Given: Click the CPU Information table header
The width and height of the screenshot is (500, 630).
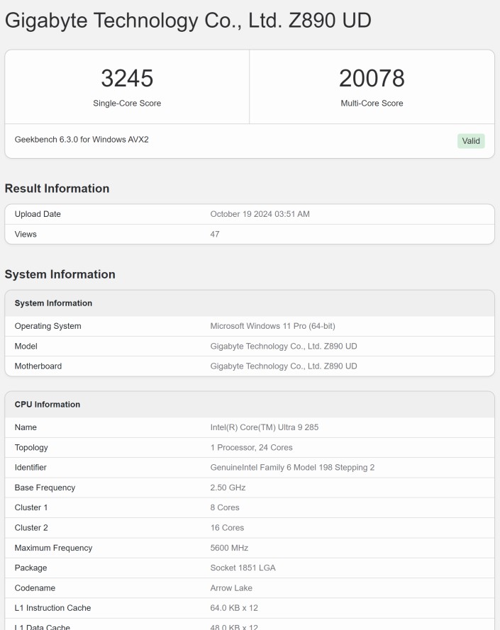Looking at the screenshot, I should [x=250, y=405].
